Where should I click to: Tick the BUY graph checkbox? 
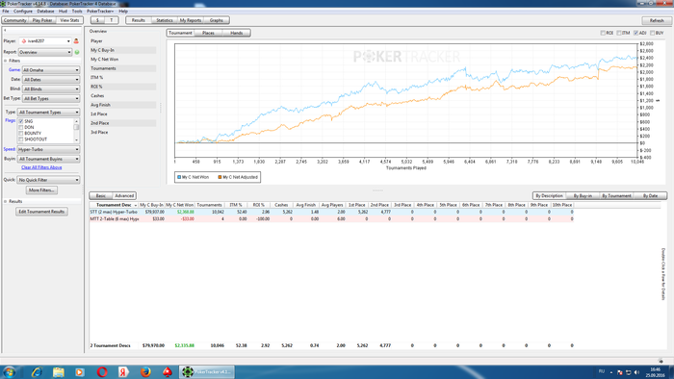[652, 33]
